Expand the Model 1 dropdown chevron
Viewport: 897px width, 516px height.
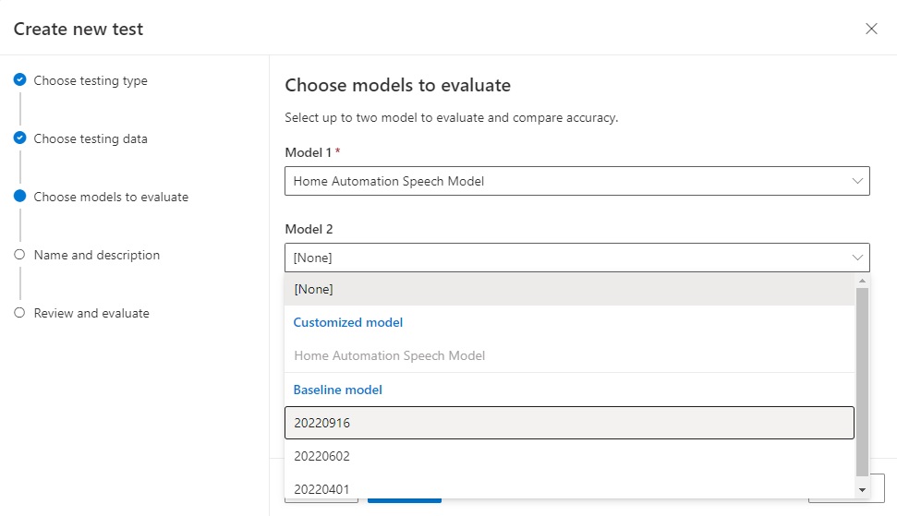coord(856,181)
